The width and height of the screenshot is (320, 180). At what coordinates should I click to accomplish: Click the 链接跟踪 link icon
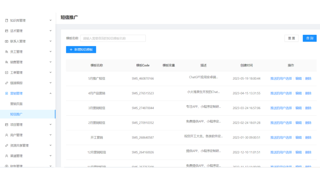7,83
